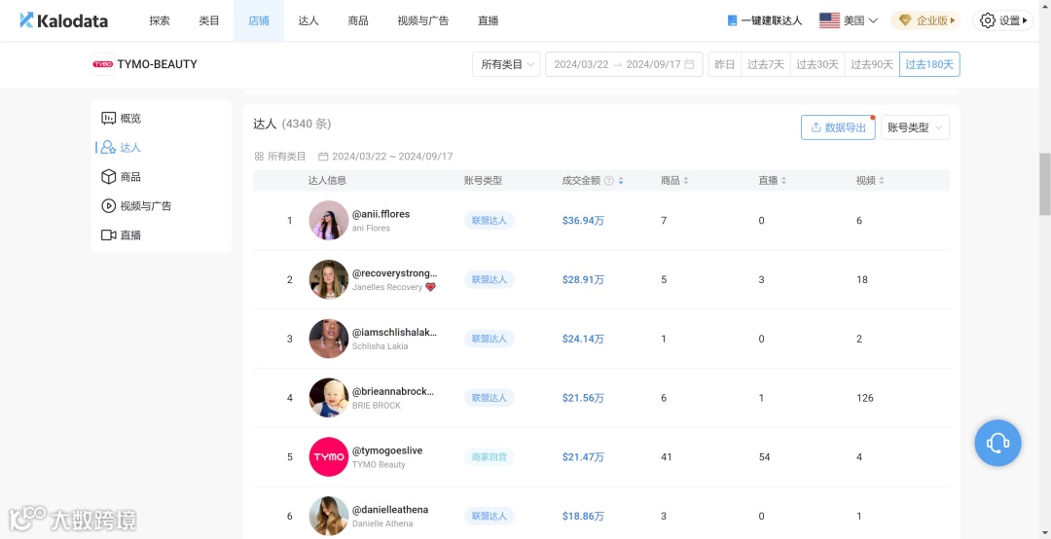
Task: Click the TYMO-BEAUTY shop logo
Action: coord(102,64)
